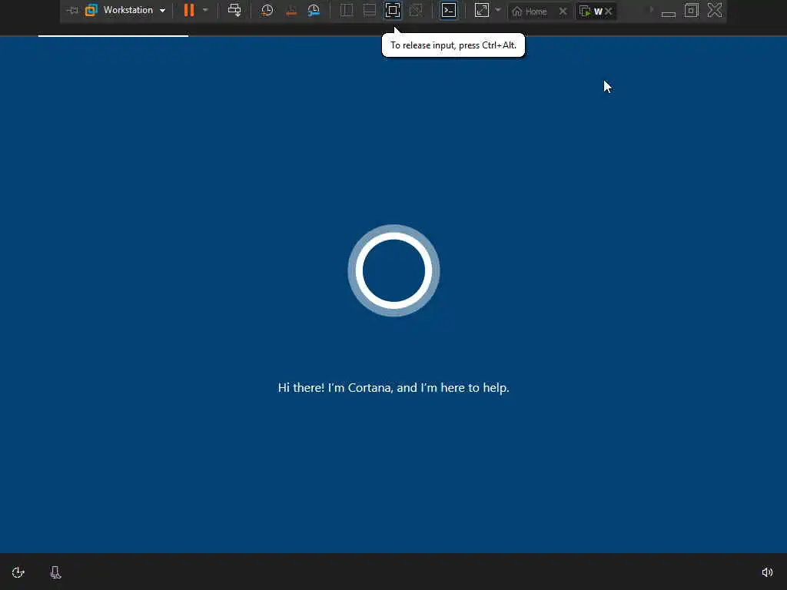Click the tab scroll right arrow
The height and width of the screenshot is (590, 787).
652,10
